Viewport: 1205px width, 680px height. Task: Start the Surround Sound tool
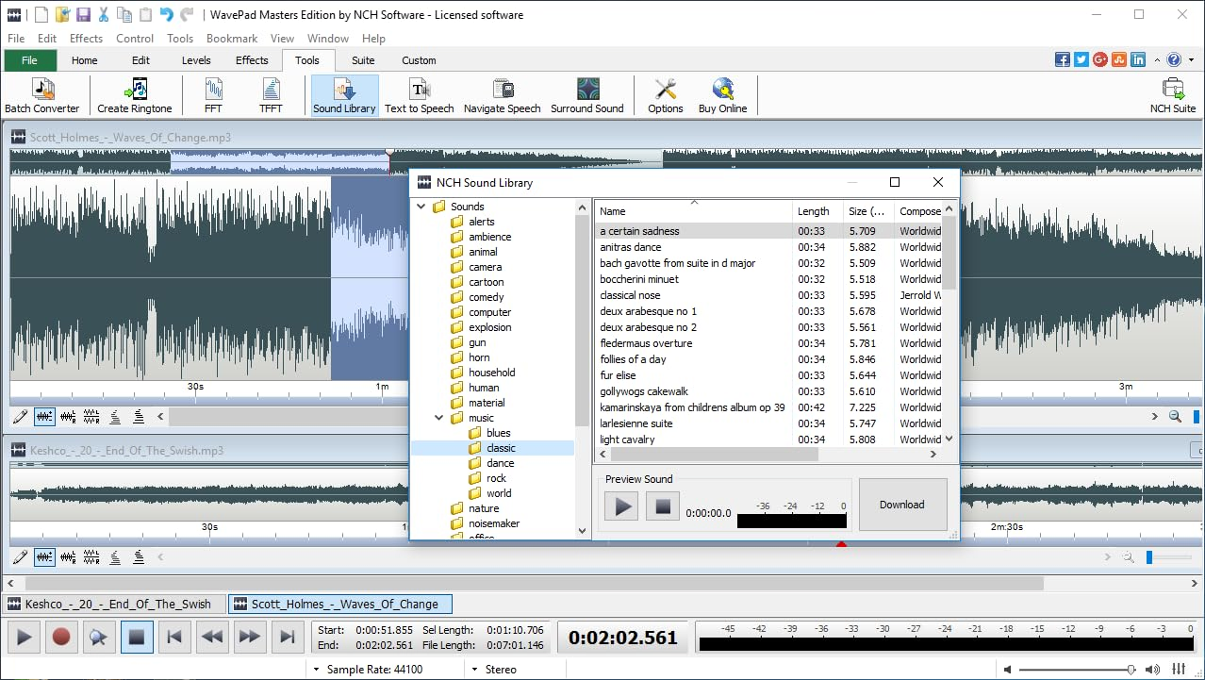[x=587, y=94]
